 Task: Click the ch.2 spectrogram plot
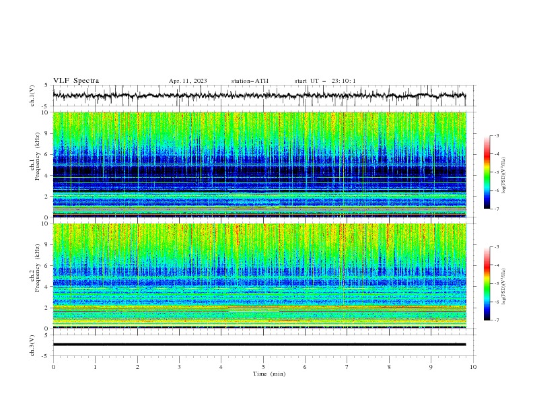260,276
